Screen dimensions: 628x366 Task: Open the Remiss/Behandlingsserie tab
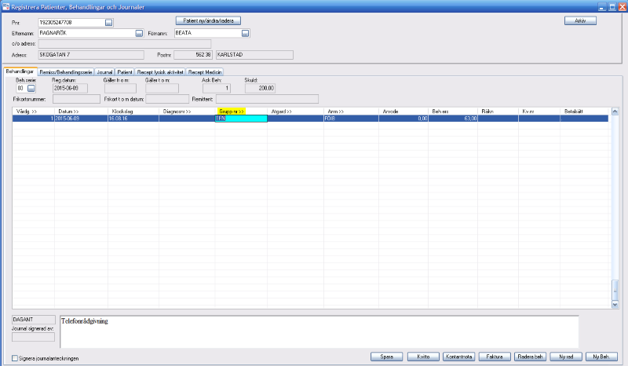(x=66, y=72)
